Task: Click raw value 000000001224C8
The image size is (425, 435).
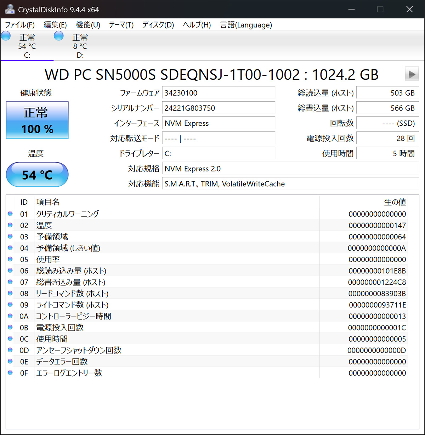Action: pyautogui.click(x=377, y=282)
